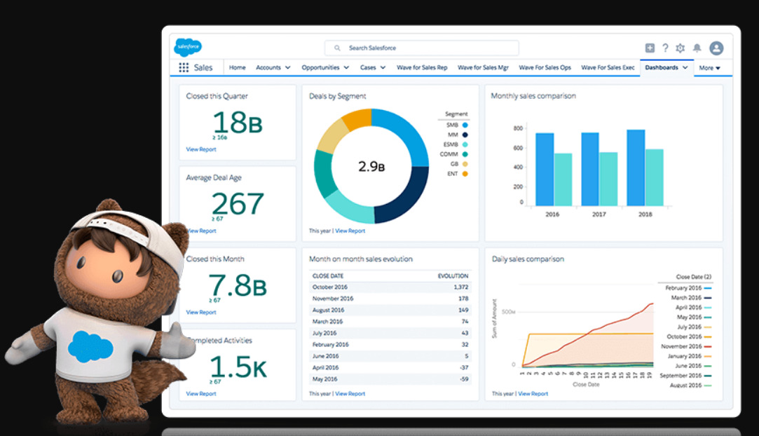Open Wave For Sales Ops tab

coord(545,68)
